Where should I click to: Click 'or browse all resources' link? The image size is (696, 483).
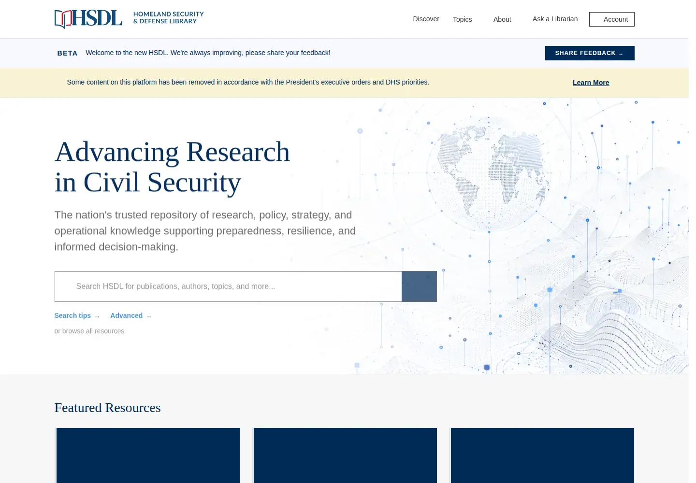pos(89,331)
